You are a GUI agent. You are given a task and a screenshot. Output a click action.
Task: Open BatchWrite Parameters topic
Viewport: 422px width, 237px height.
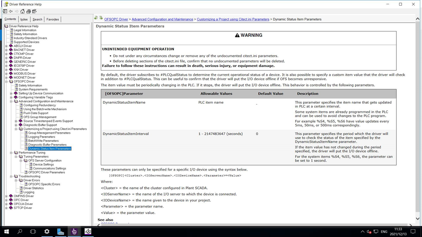[43, 141]
